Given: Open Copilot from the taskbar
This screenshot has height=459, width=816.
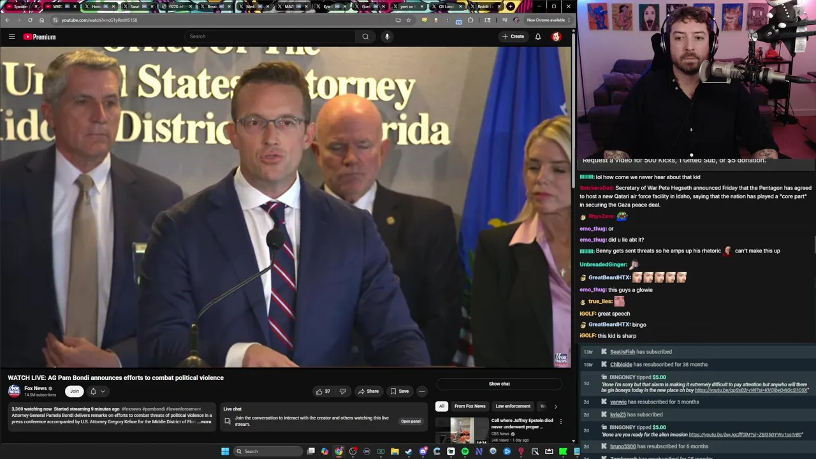Looking at the screenshot, I should [x=325, y=451].
